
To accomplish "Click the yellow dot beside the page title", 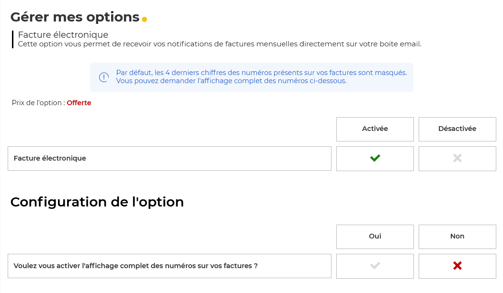I will pos(144,20).
